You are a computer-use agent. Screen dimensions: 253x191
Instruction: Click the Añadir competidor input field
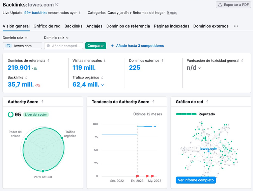pos(63,46)
